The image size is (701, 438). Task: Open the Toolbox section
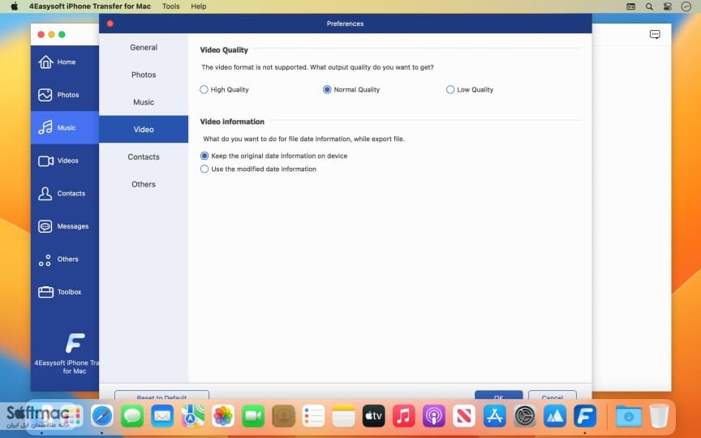(x=65, y=292)
